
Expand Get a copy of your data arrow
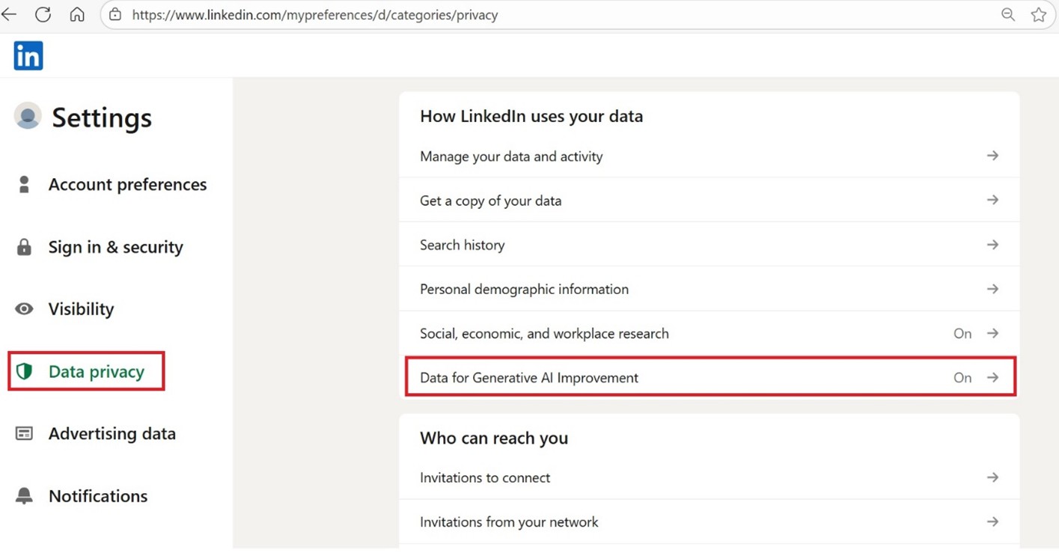tap(992, 201)
